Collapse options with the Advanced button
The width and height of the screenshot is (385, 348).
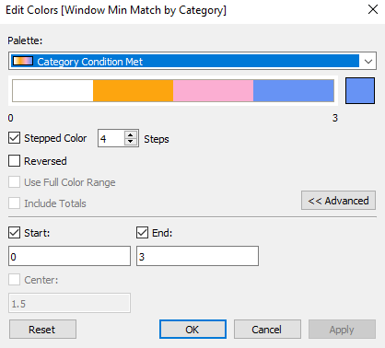[338, 201]
